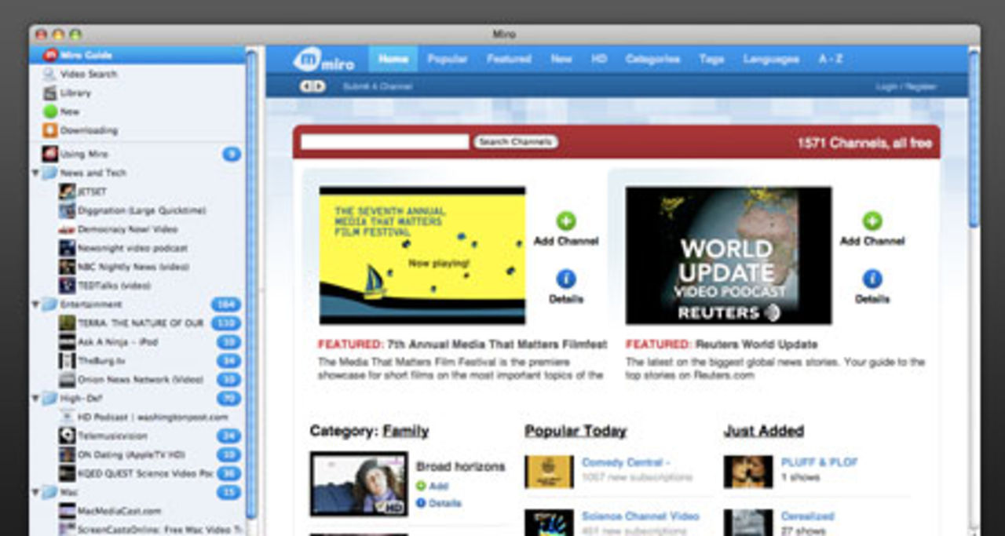Open the Downloading section icon
Screen dimensions: 1005x536
(50, 130)
